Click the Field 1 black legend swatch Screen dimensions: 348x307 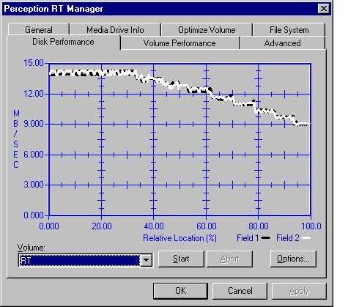(266, 237)
